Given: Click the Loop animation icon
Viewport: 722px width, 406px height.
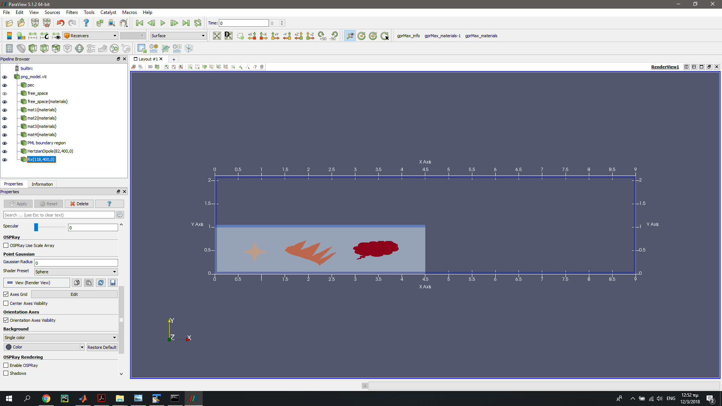Looking at the screenshot, I should [198, 23].
